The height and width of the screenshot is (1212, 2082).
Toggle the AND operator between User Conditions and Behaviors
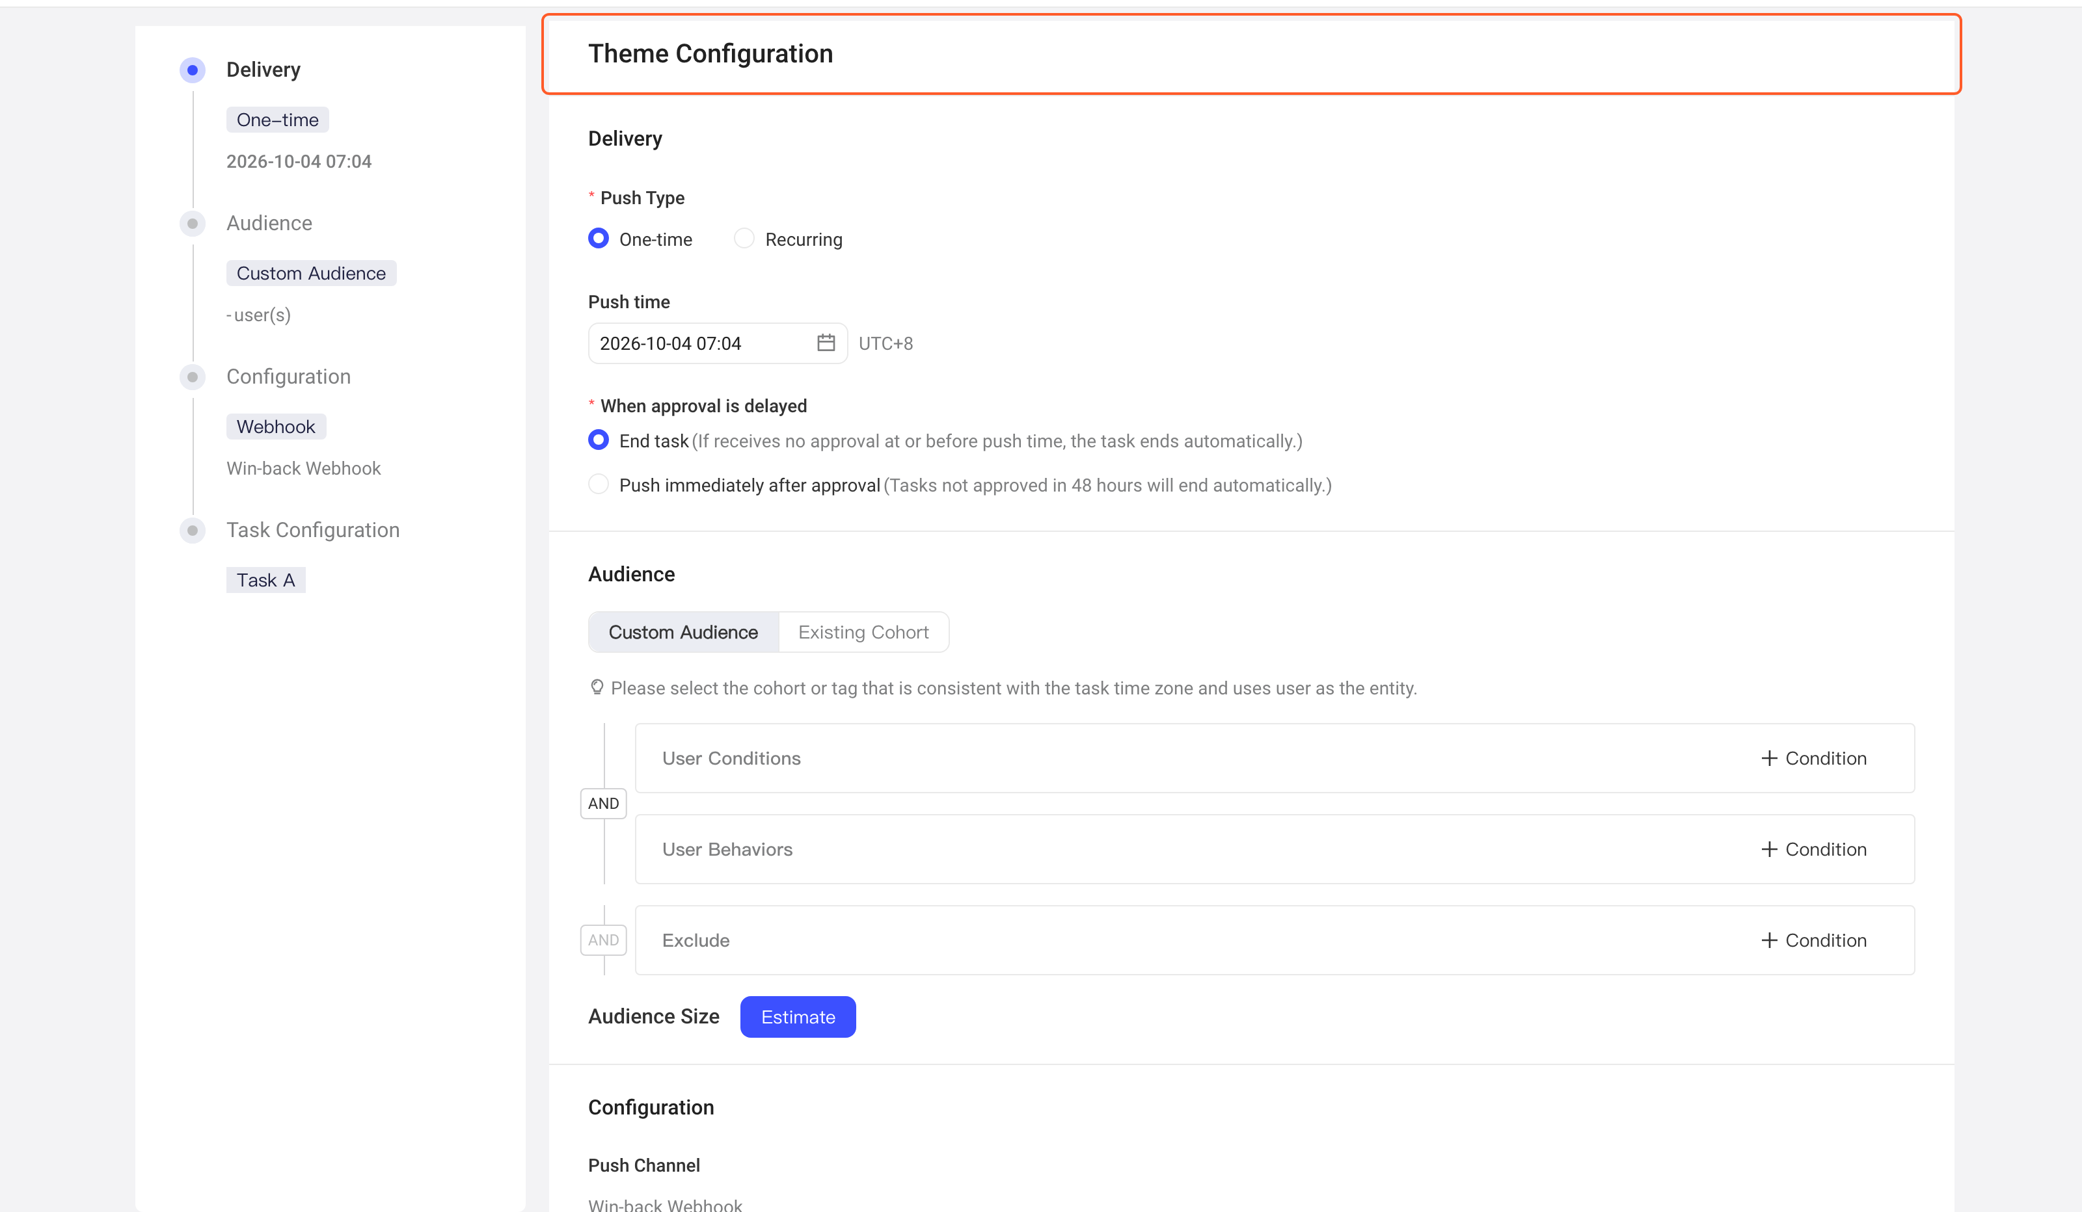tap(603, 803)
